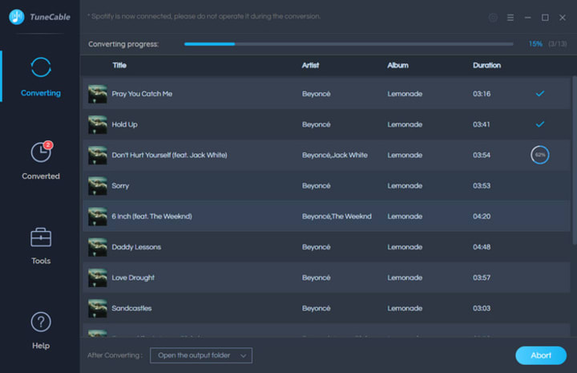Viewport: 577px width, 373px height.
Task: Open the hamburger menu icon
Action: click(510, 18)
